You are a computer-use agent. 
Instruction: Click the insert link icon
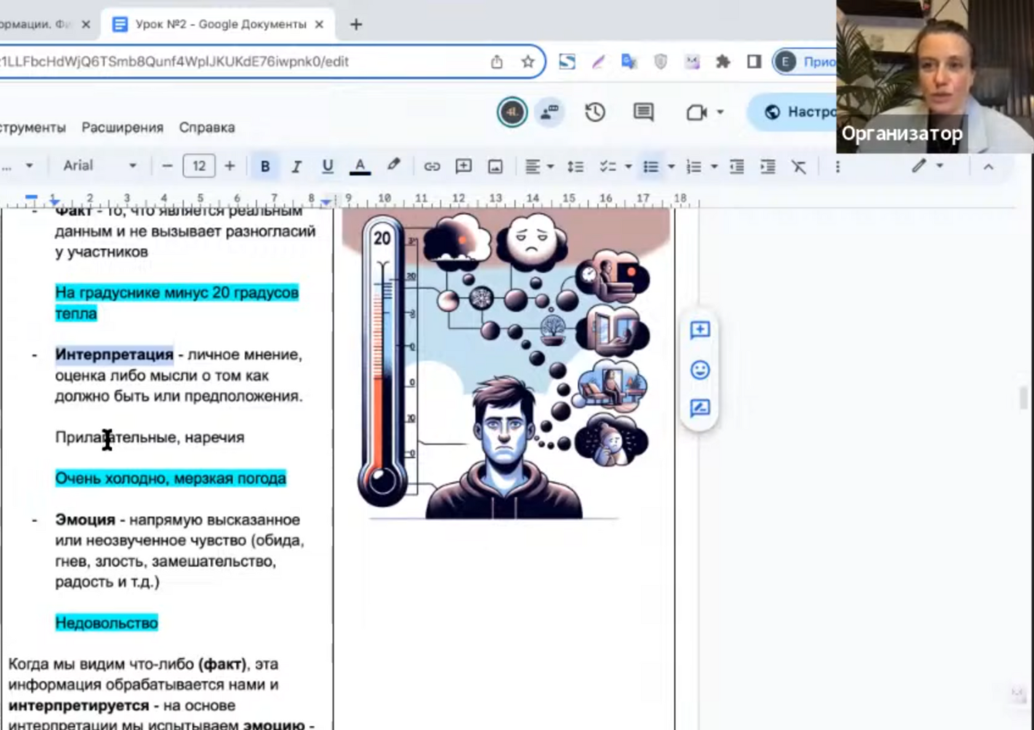(x=431, y=167)
